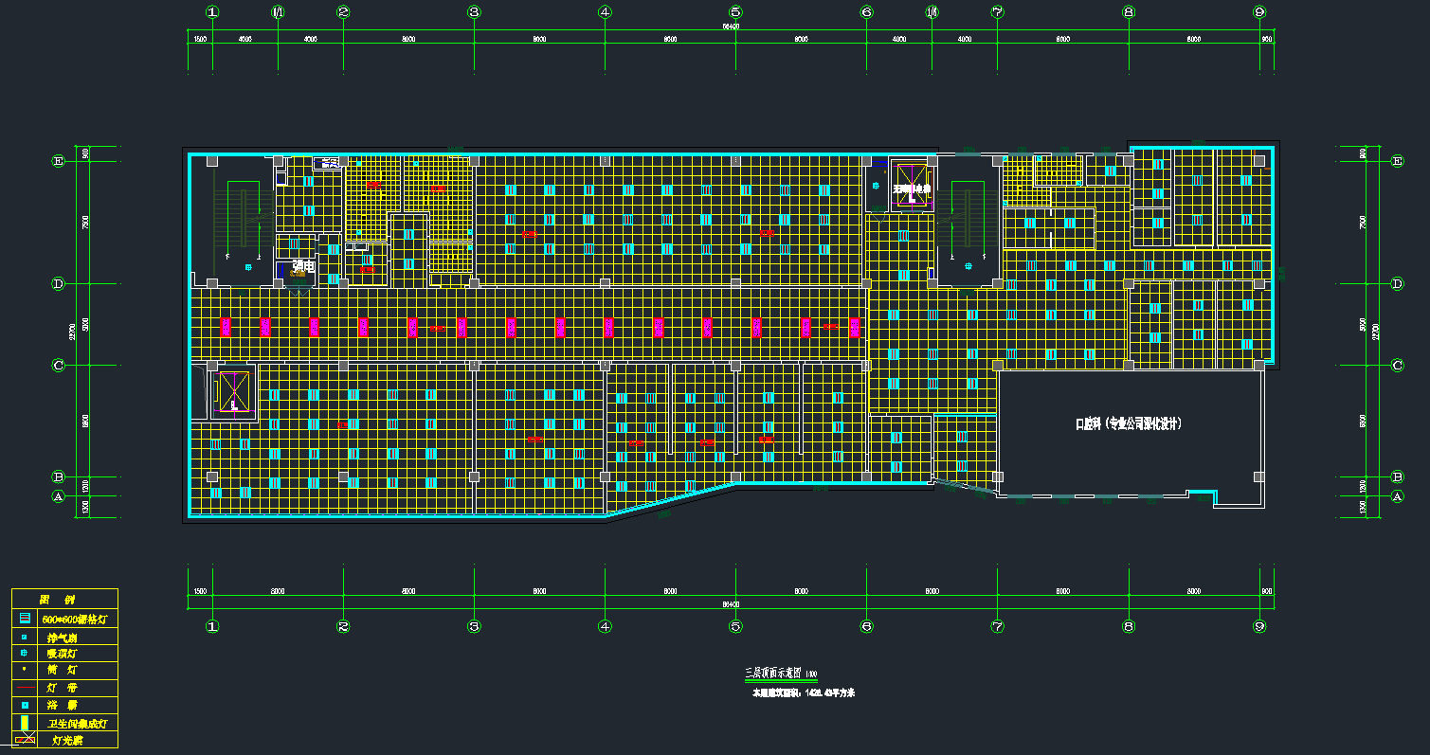This screenshot has height=755, width=1430.
Task: Select the elevator shaft symbol at bottom-left
Action: pyautogui.click(x=232, y=390)
